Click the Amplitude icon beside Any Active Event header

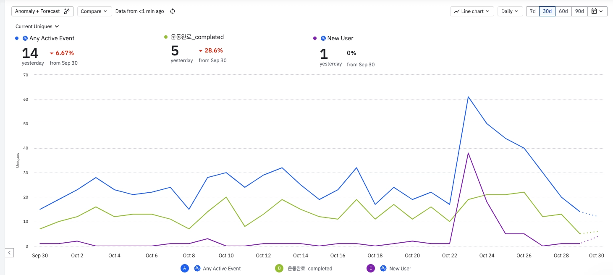(x=25, y=38)
